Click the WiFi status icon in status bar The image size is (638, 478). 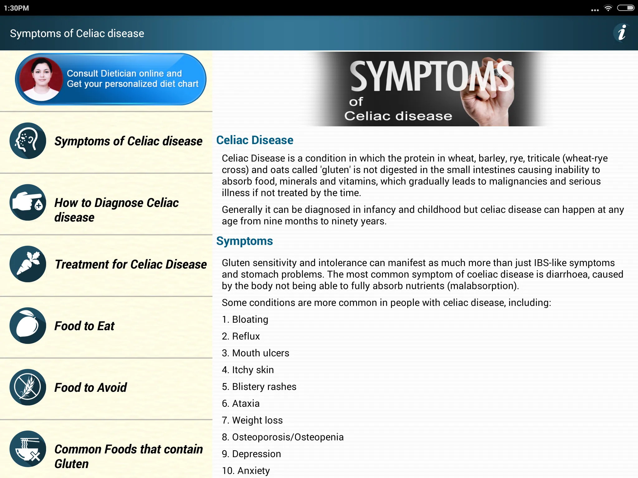607,7
